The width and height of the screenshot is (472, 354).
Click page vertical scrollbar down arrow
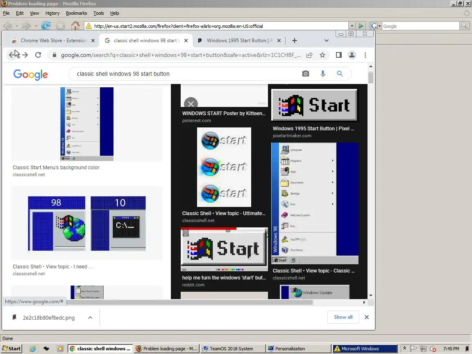coord(371,295)
